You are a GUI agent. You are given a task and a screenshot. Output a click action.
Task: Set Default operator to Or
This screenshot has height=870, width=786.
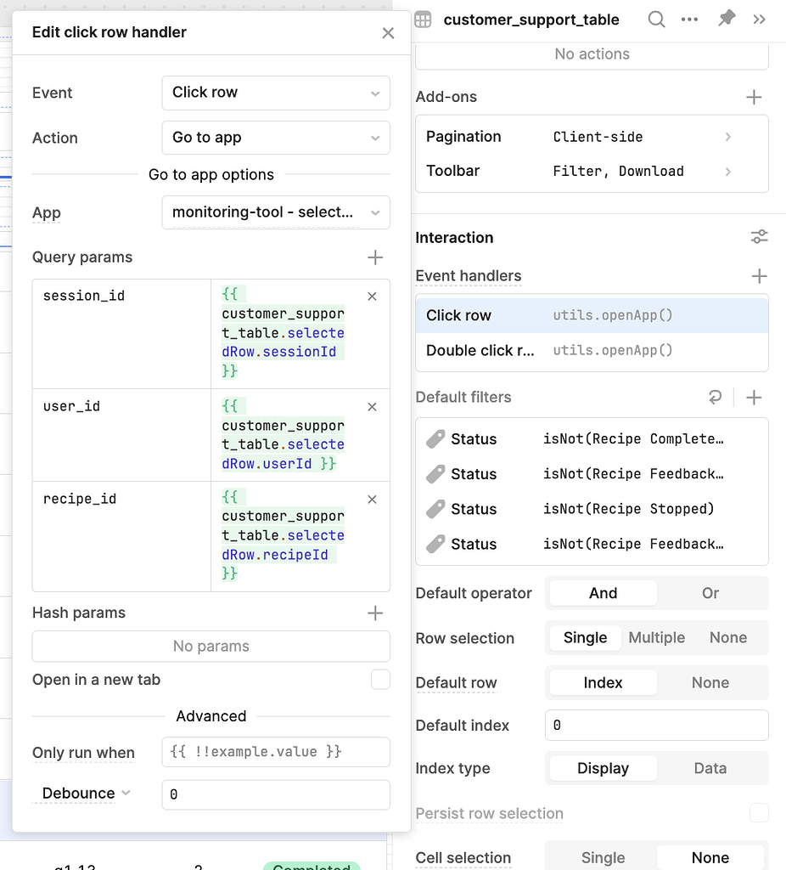click(x=710, y=593)
